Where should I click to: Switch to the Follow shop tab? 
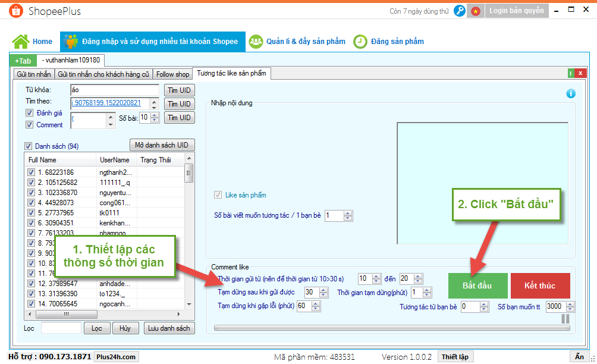(172, 74)
